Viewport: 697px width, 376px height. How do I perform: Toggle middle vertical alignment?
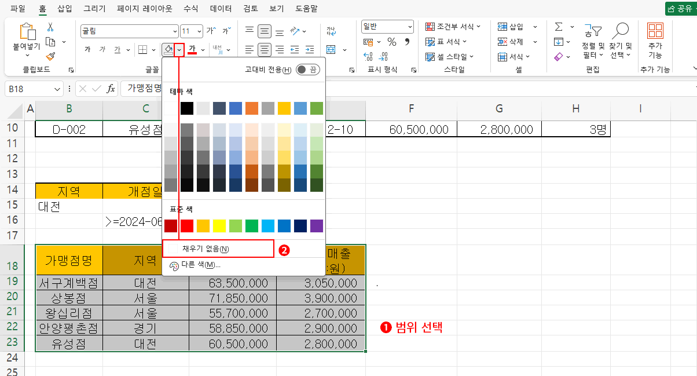pos(265,31)
